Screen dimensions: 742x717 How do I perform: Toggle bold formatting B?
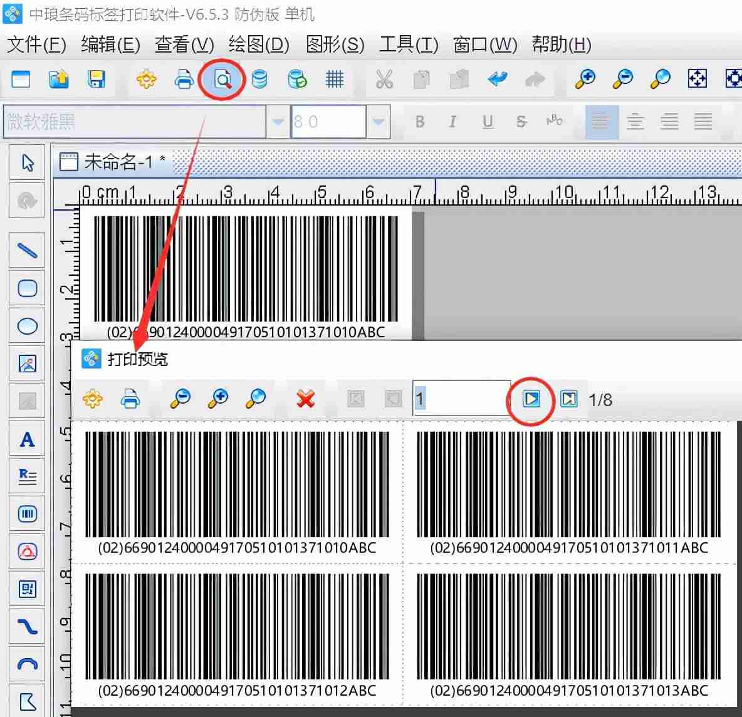pyautogui.click(x=419, y=122)
